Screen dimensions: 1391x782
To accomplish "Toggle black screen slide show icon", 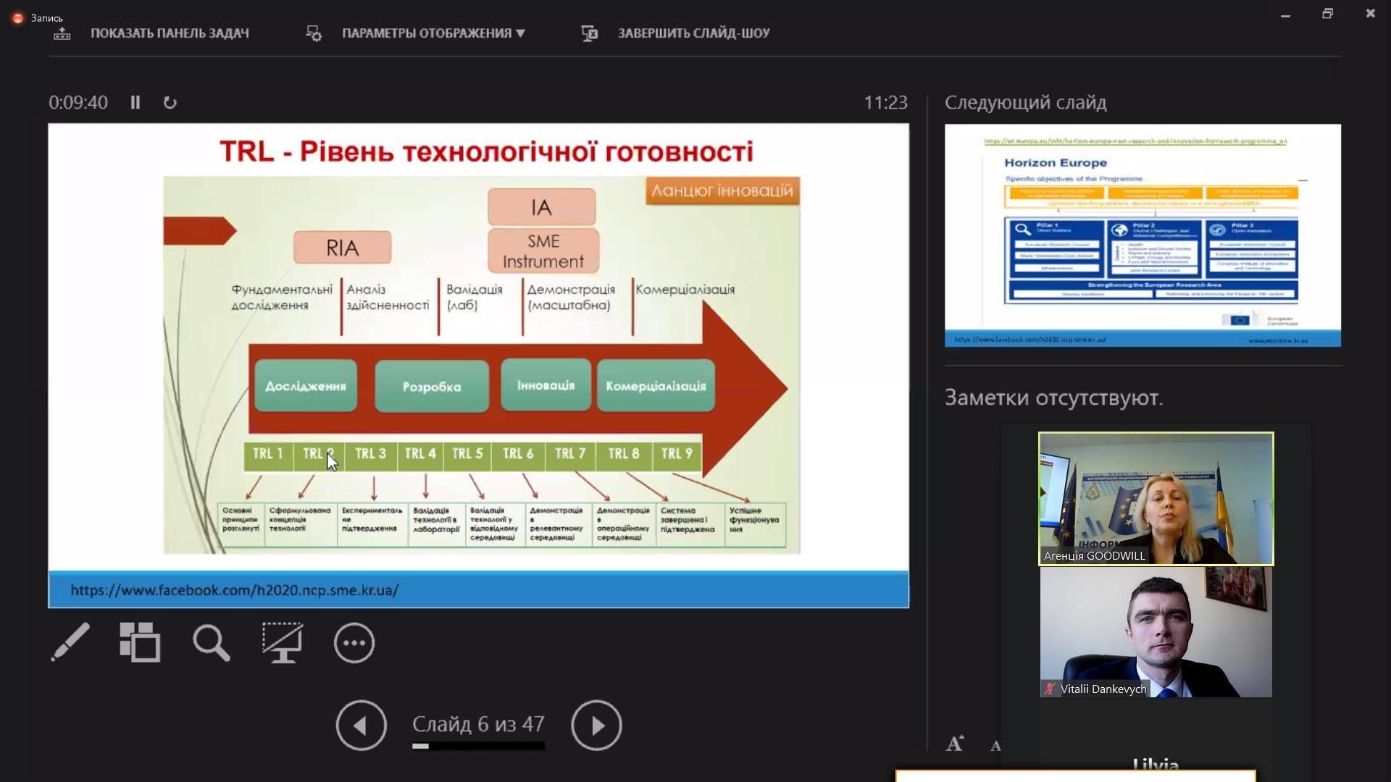I will (282, 642).
